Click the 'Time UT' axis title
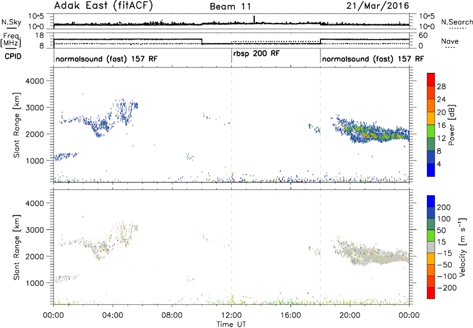The width and height of the screenshot is (473, 328). click(231, 324)
